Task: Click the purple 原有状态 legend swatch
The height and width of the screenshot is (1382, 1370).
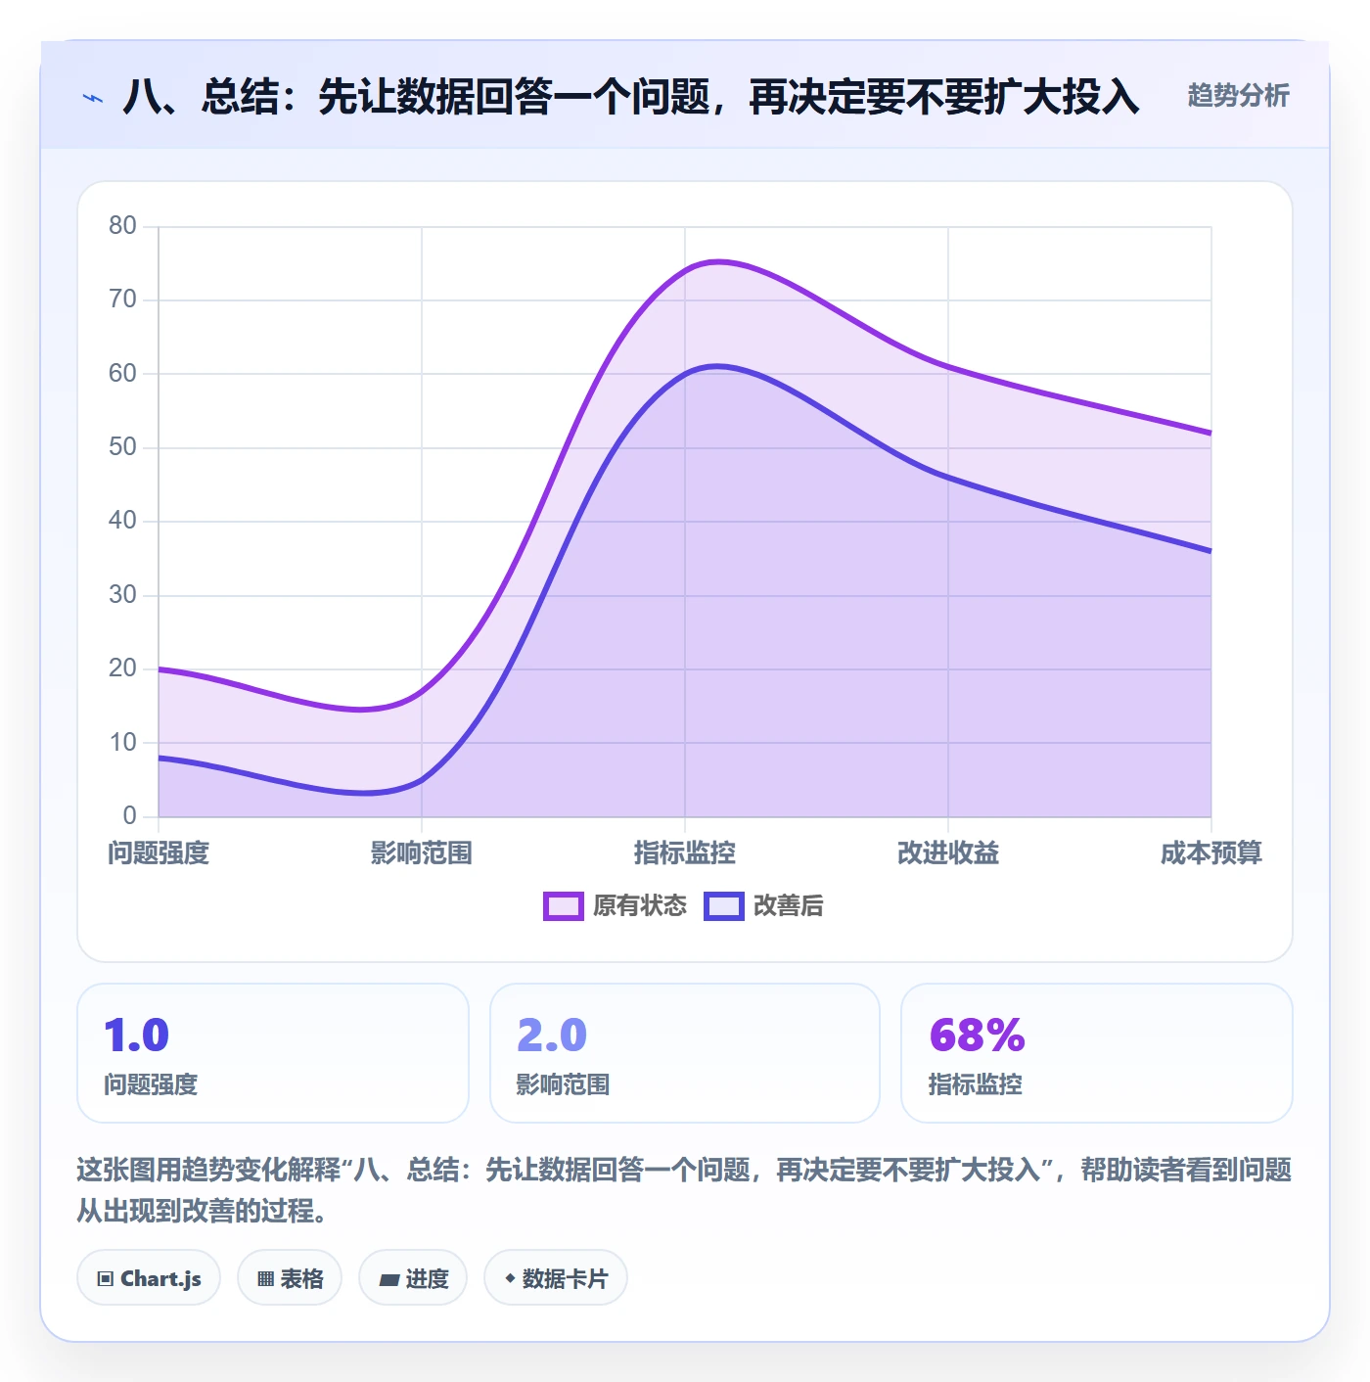Action: click(564, 906)
